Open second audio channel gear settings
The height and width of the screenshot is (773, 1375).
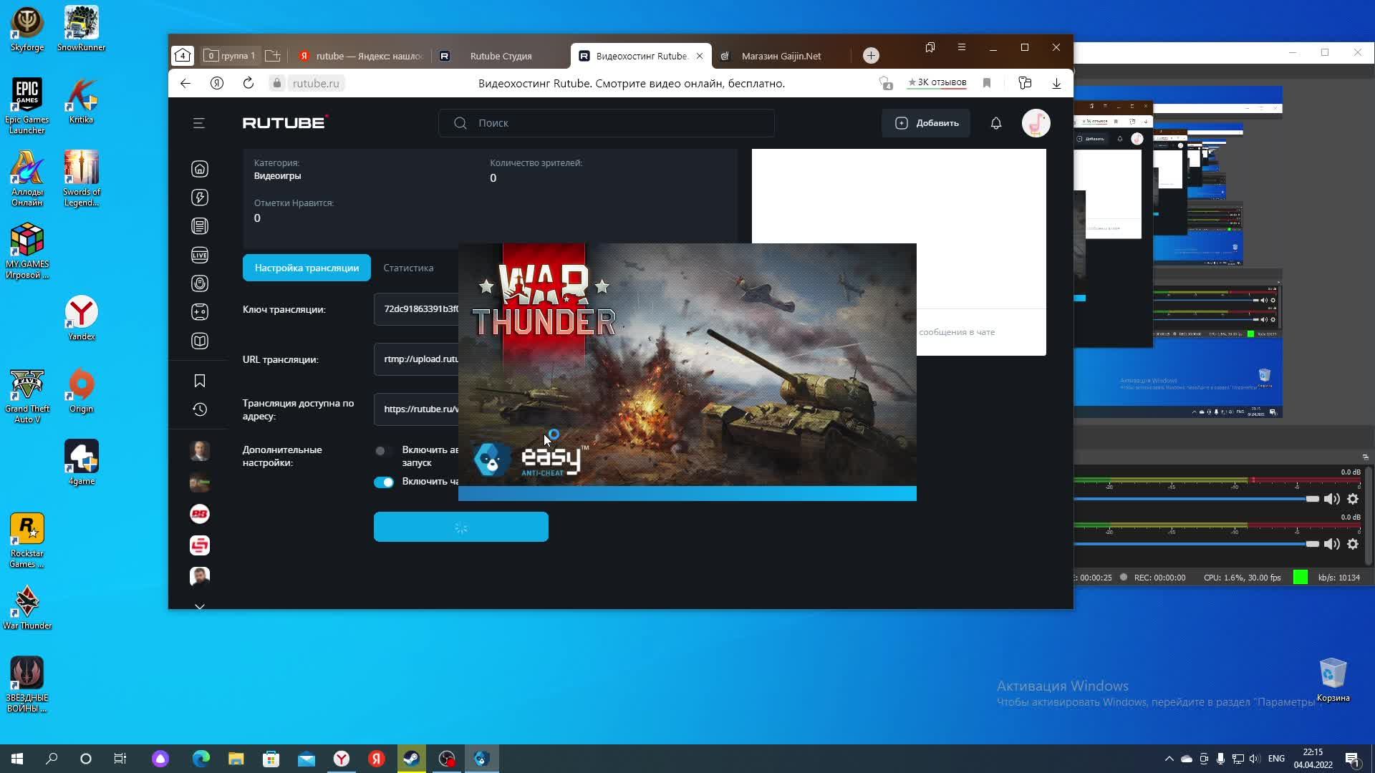pyautogui.click(x=1353, y=544)
